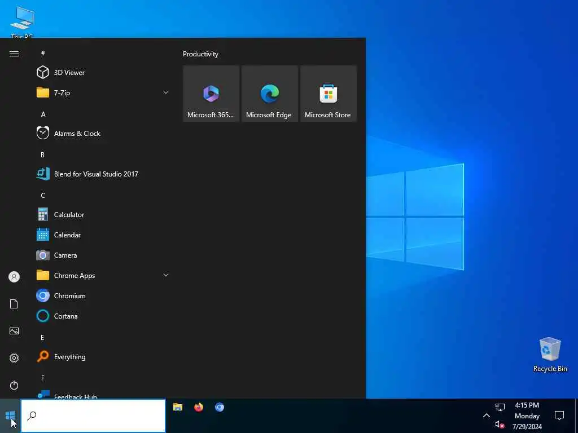578x433 pixels.
Task: Open the Calendar app
Action: [x=103, y=235]
